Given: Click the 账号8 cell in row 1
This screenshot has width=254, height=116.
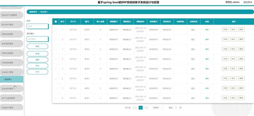Looking at the screenshot, I should pos(87,30).
